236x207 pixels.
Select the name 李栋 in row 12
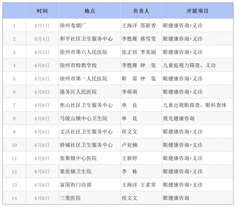(130, 171)
